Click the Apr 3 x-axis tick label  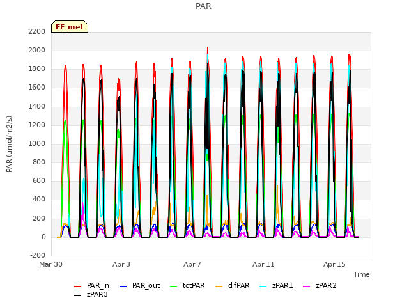(x=121, y=264)
